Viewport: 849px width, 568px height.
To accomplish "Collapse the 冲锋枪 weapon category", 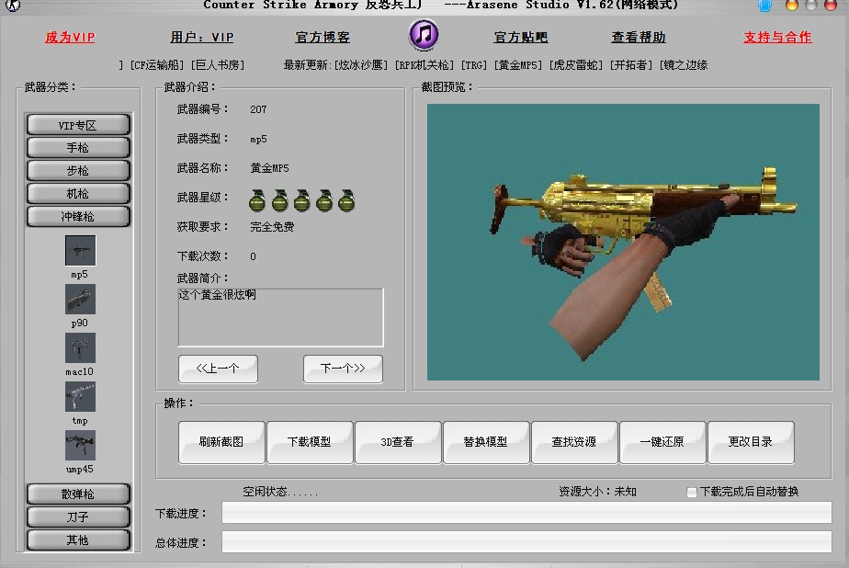I will click(78, 217).
